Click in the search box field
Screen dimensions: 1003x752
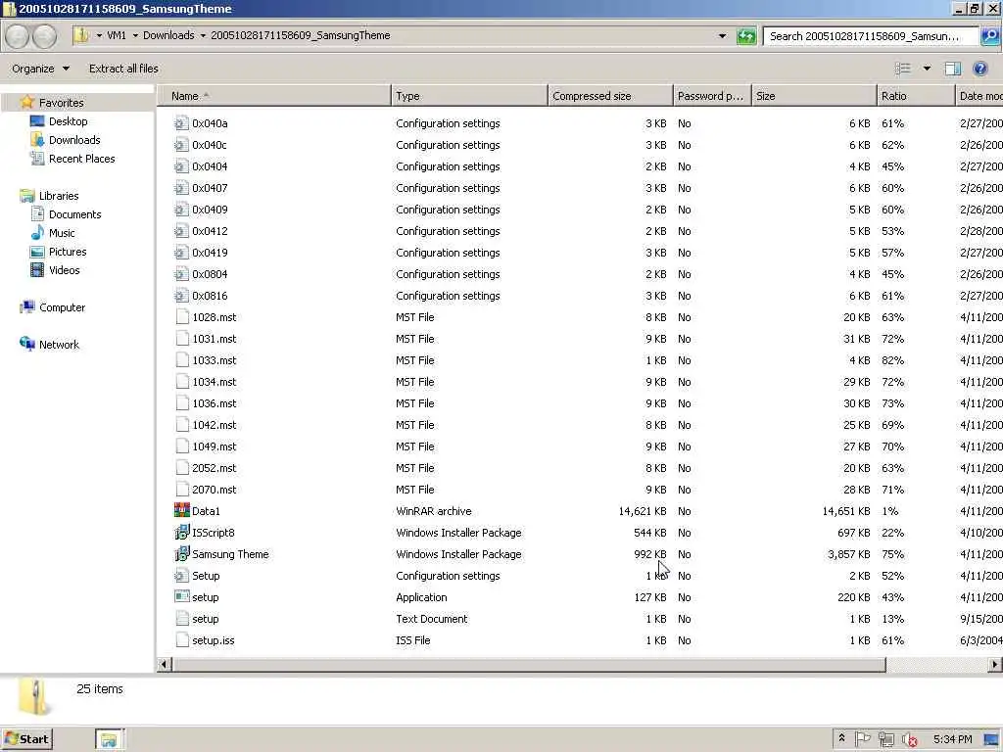(871, 36)
